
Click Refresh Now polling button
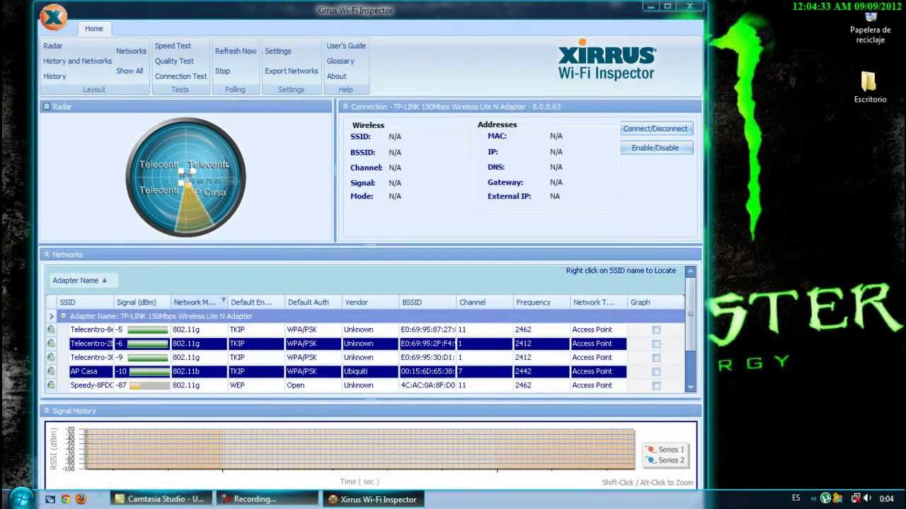coord(236,51)
